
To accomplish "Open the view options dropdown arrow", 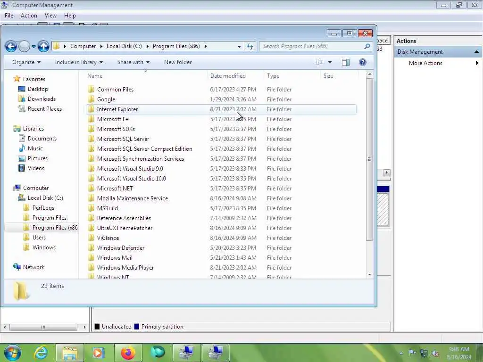I will pyautogui.click(x=330, y=62).
